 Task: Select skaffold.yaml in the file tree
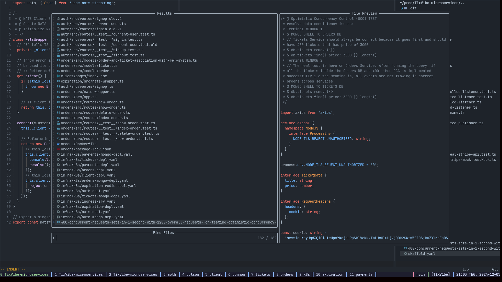pos(421,254)
